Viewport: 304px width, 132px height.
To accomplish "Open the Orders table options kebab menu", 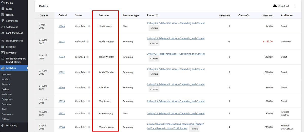I will (x=295, y=6).
